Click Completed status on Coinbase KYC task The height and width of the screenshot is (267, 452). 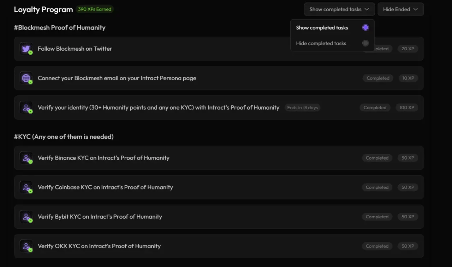click(x=377, y=187)
